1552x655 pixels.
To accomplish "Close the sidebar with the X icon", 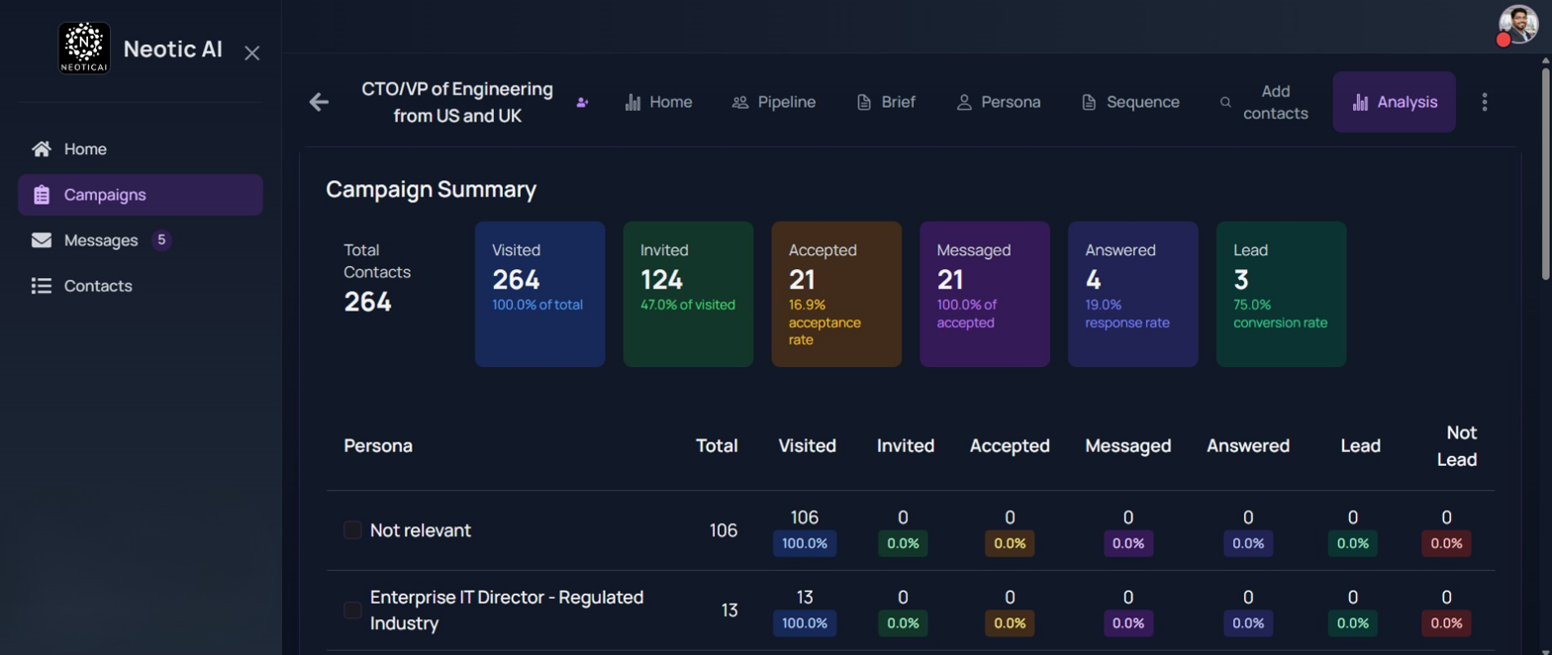I will [252, 52].
